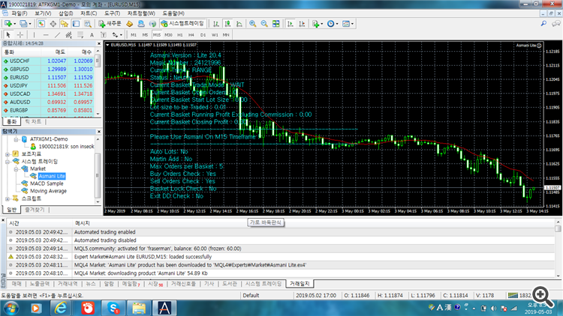
Task: Toggle chart shift icon
Action: (x=302, y=24)
